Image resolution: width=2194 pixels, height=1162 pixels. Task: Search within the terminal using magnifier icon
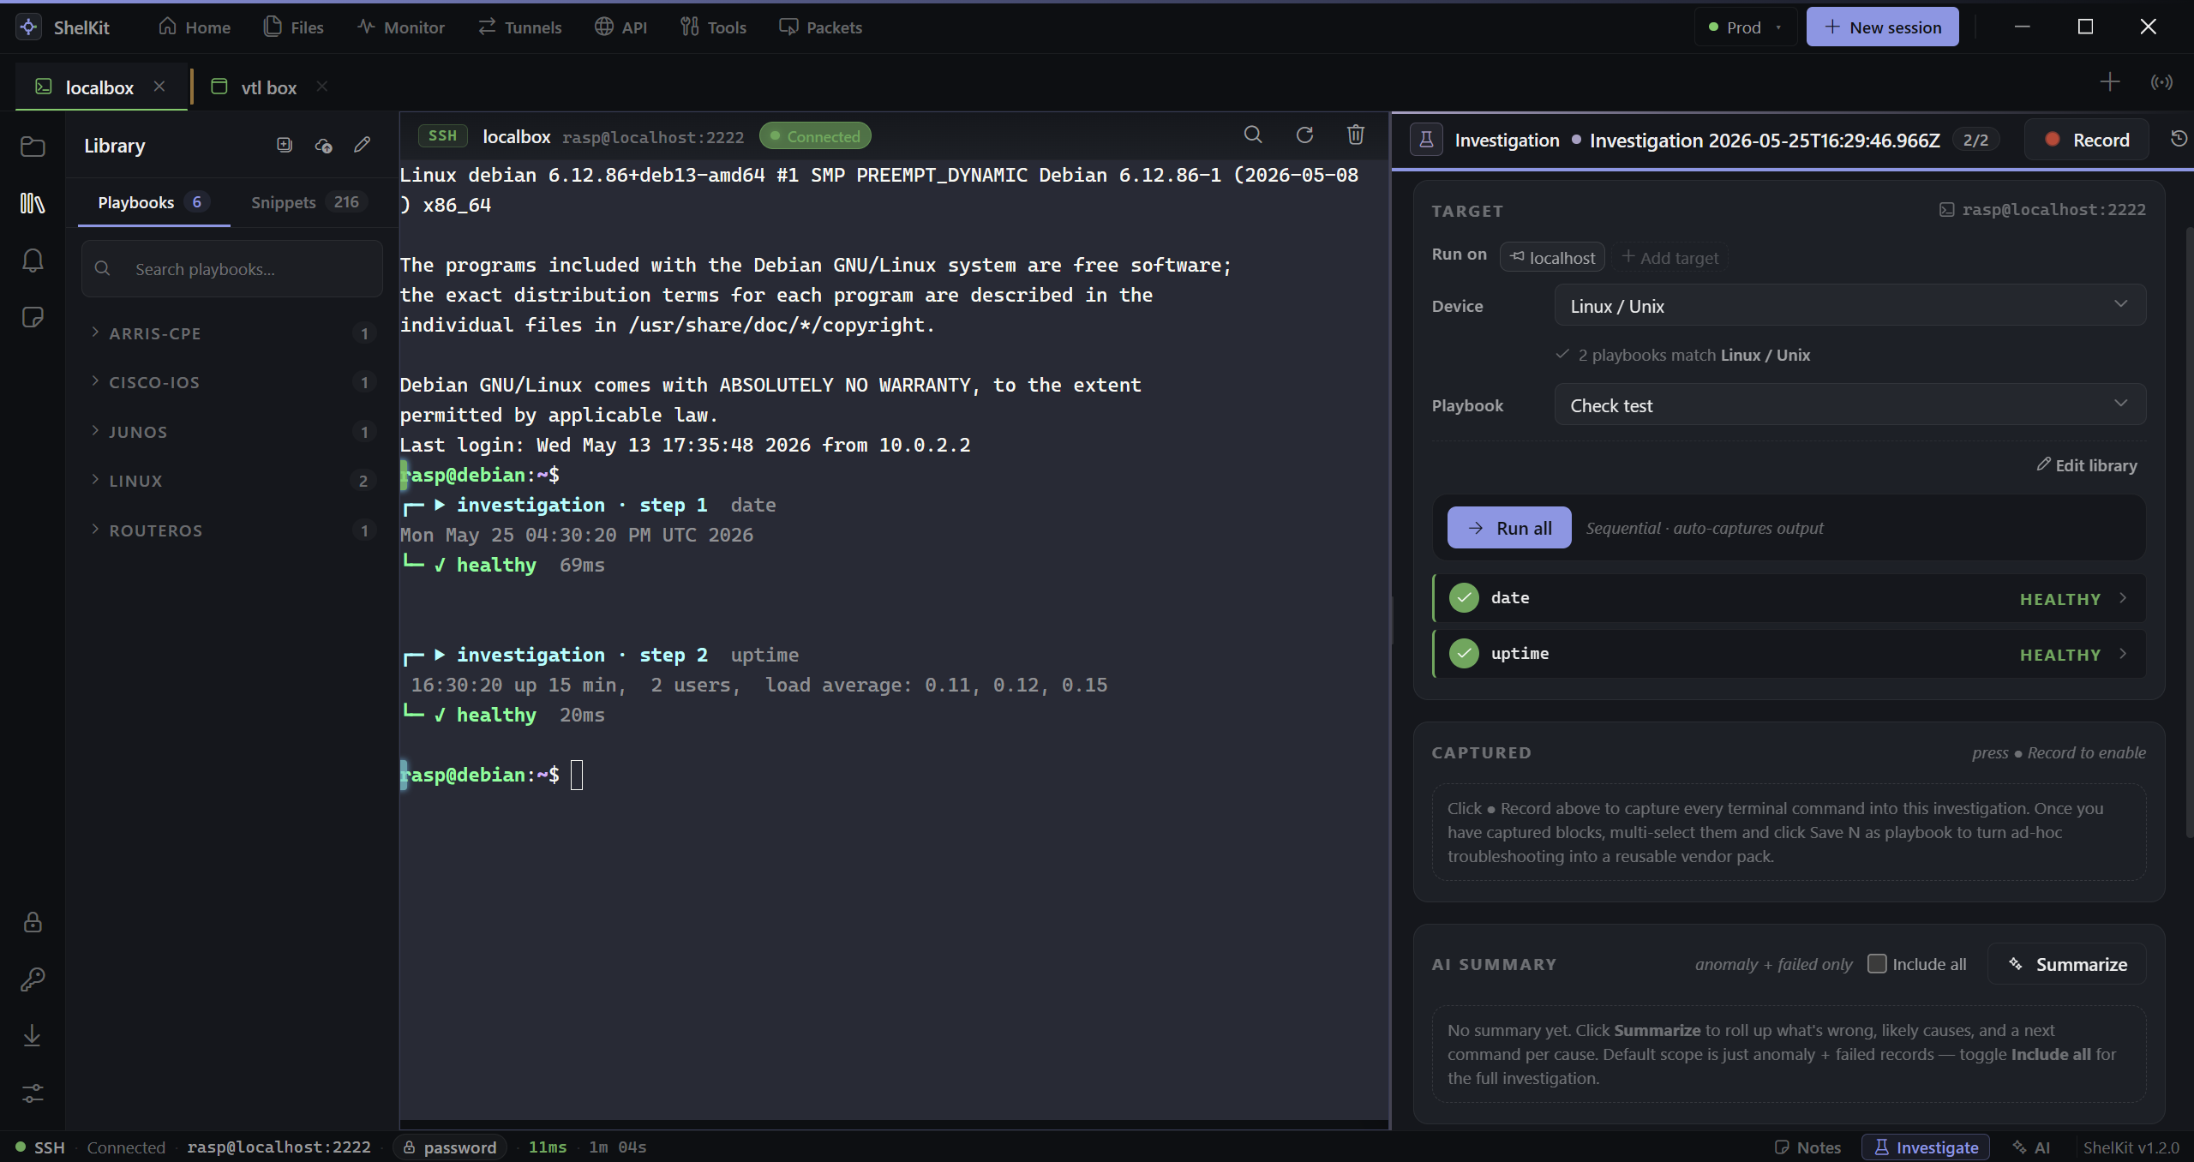(1253, 135)
